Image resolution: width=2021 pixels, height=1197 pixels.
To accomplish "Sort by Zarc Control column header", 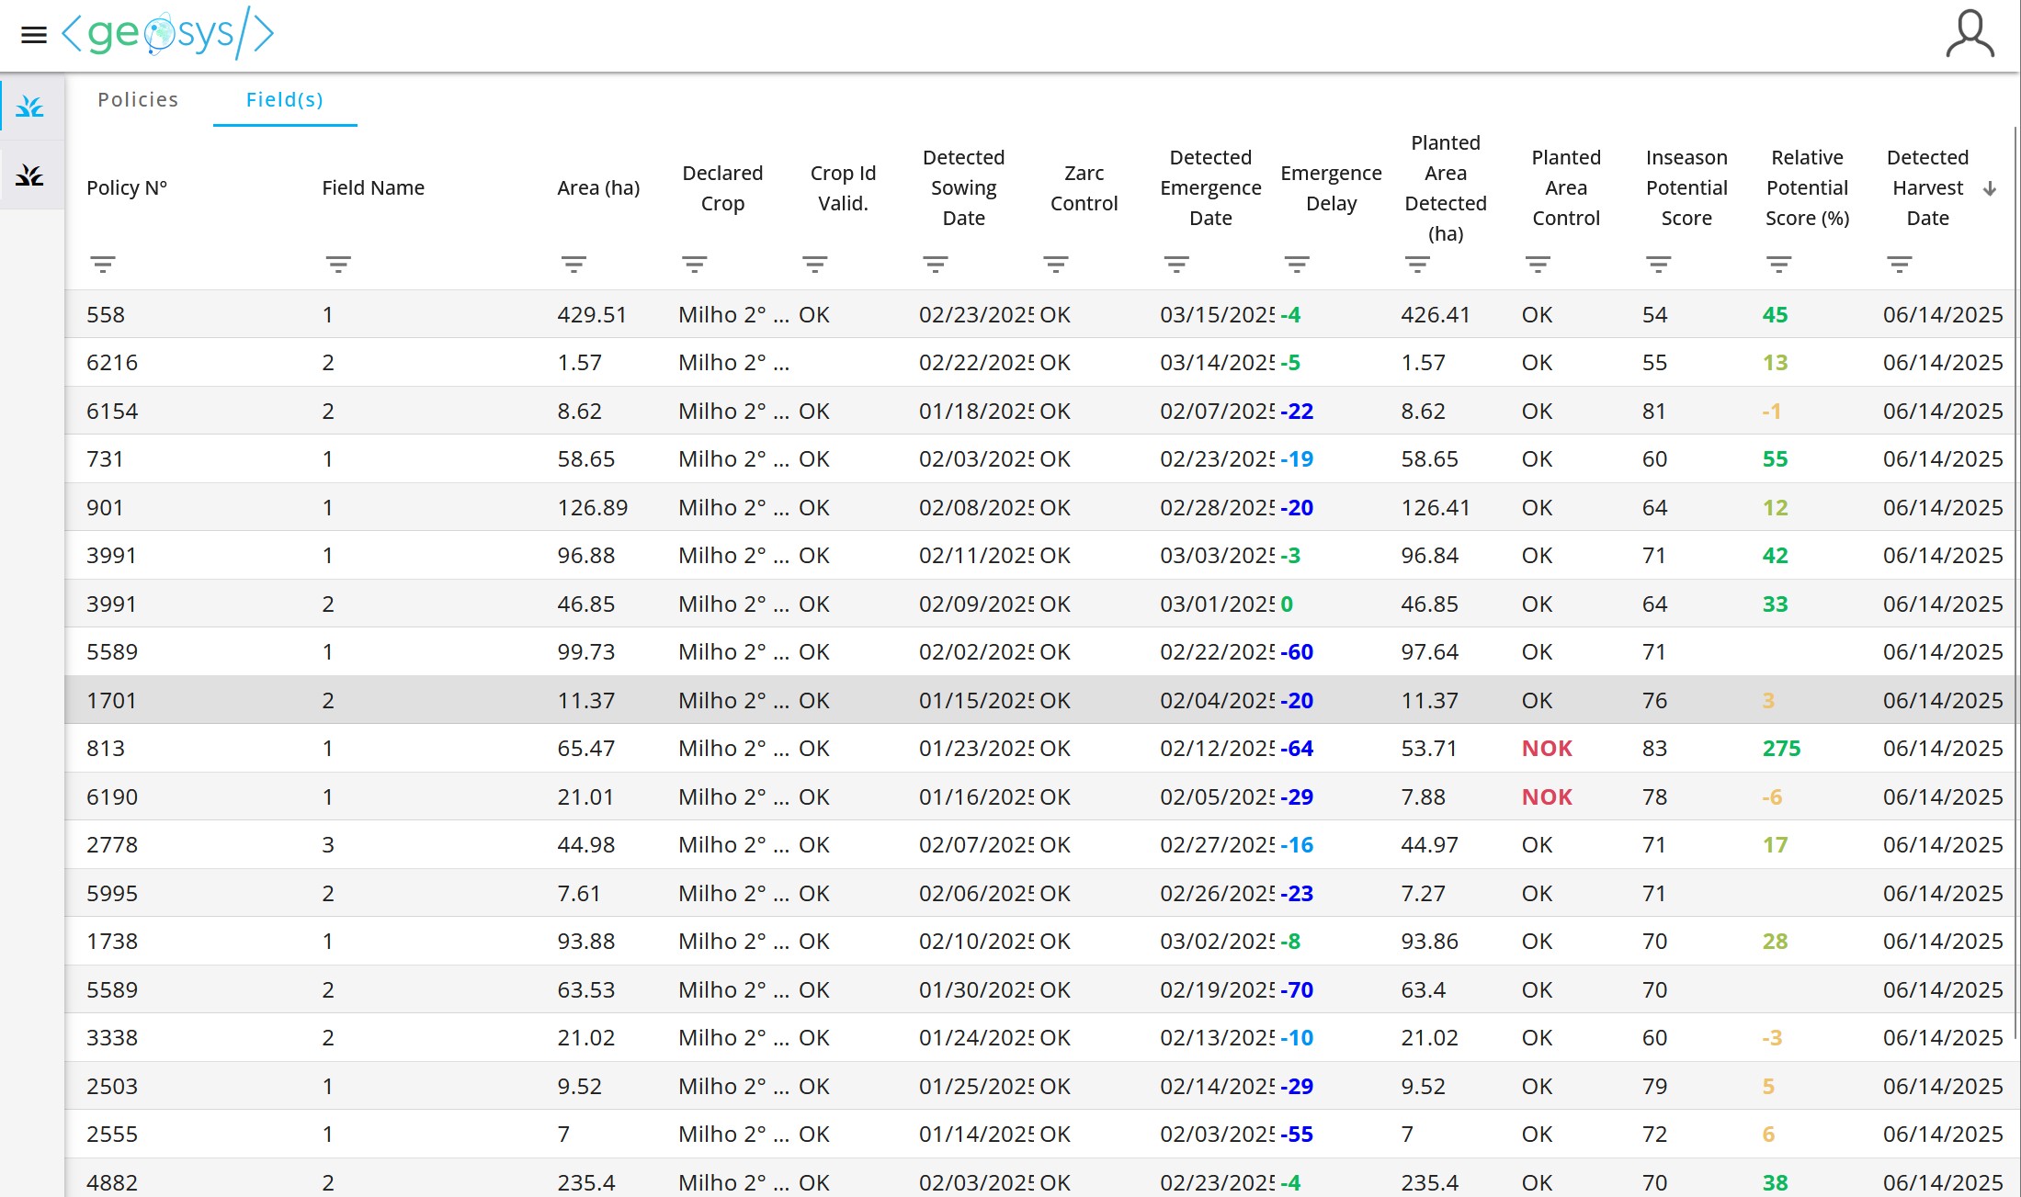I will (x=1084, y=187).
